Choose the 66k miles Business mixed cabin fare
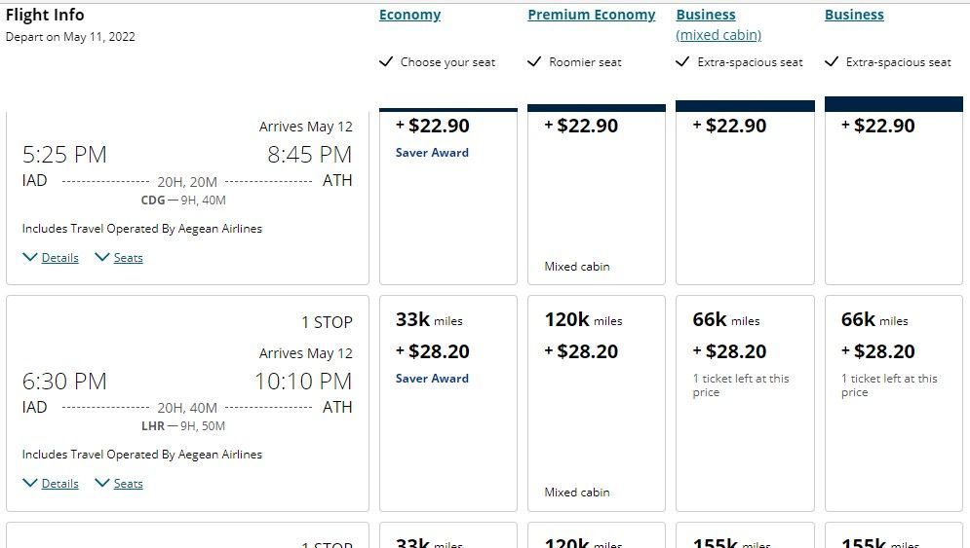The width and height of the screenshot is (970, 548). pos(744,403)
